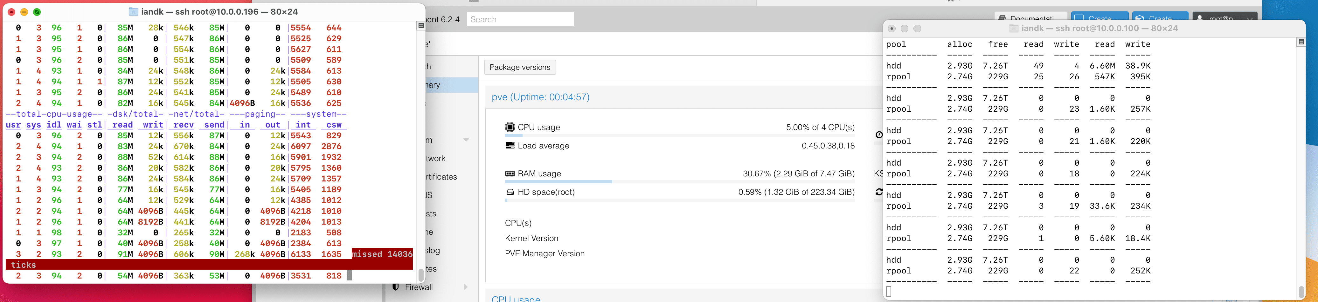Zoom the 10.0.0.196 terminal with the green button
The width and height of the screenshot is (1318, 302).
(x=37, y=12)
